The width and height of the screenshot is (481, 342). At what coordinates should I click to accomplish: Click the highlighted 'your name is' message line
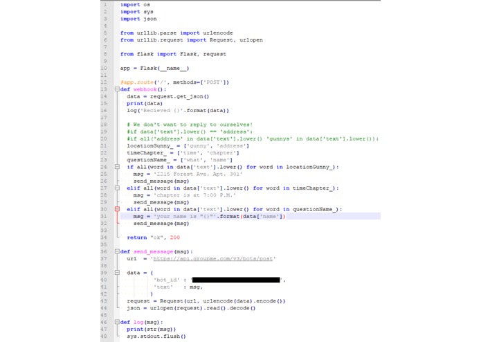[x=251, y=216]
